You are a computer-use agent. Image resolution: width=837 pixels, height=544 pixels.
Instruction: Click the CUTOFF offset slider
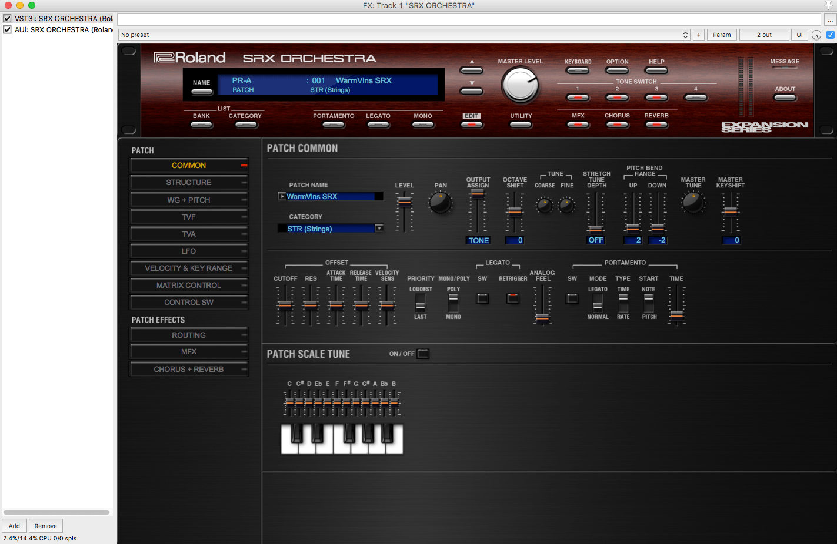coord(285,304)
